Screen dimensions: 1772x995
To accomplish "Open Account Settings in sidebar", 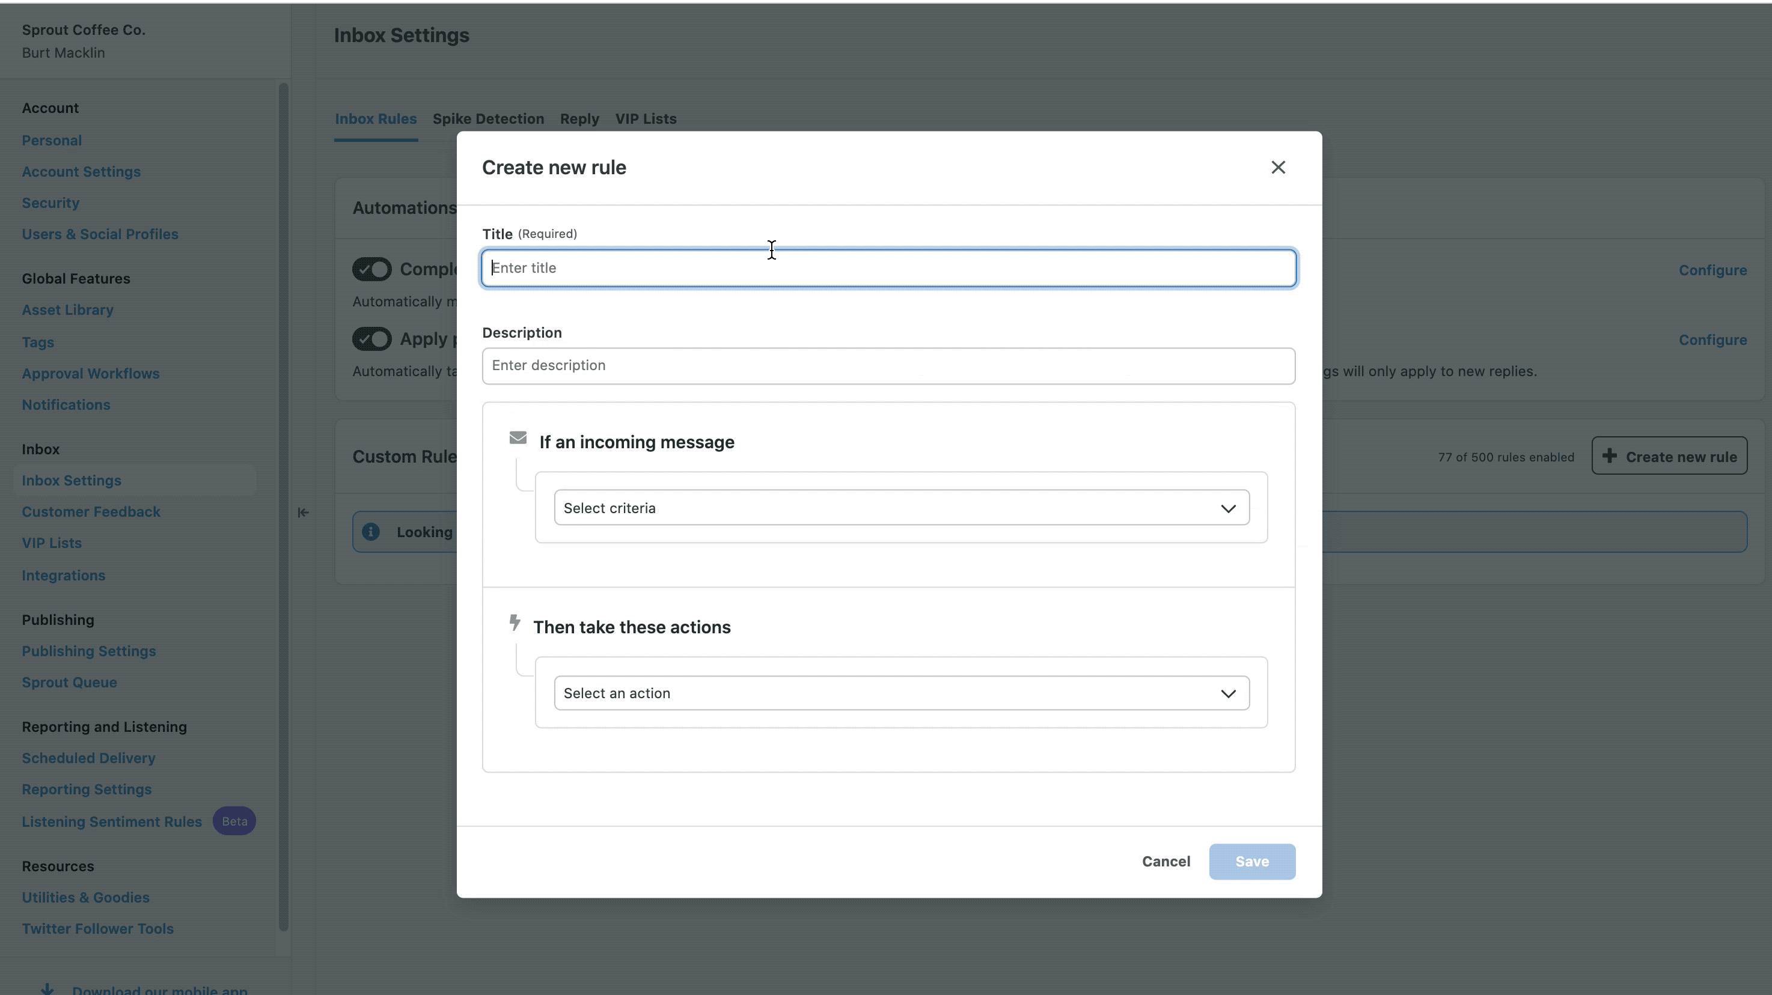I will pyautogui.click(x=81, y=172).
